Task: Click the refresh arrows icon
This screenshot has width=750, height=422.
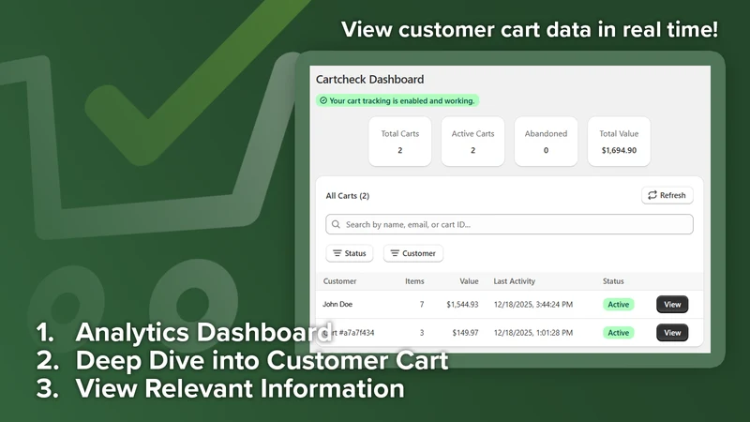Action: click(x=652, y=195)
